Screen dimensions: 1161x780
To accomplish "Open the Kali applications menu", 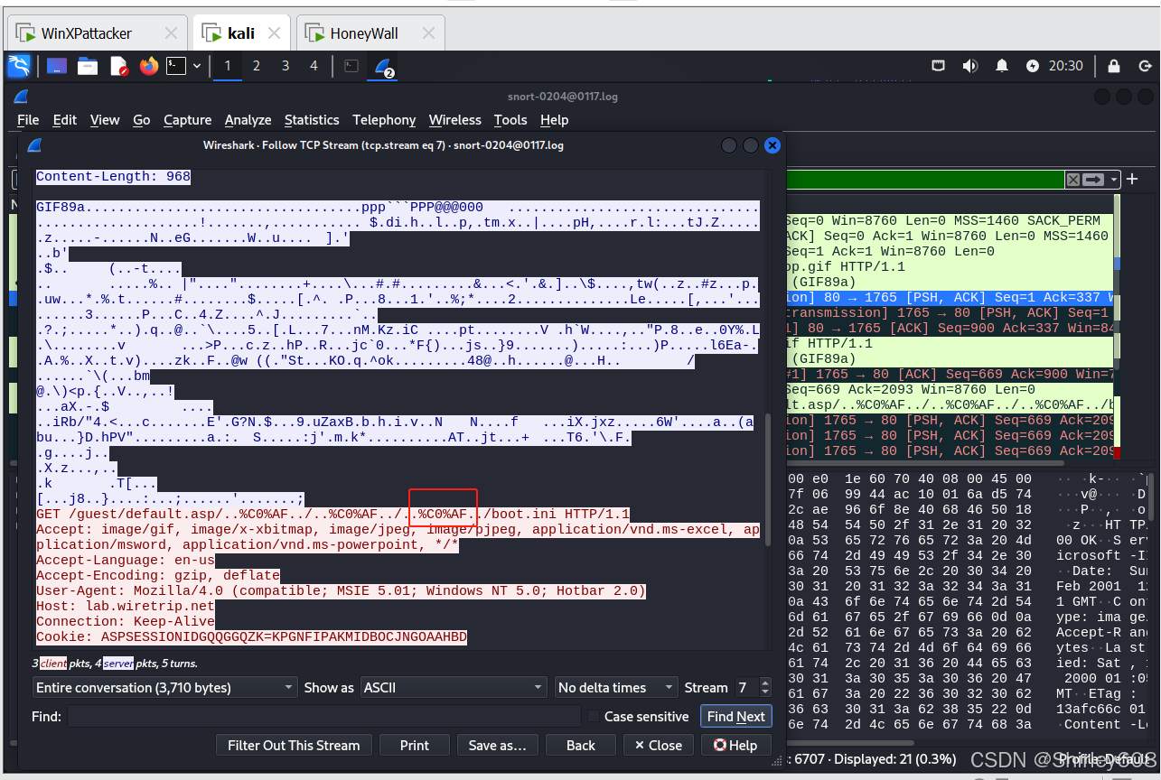I will [19, 66].
